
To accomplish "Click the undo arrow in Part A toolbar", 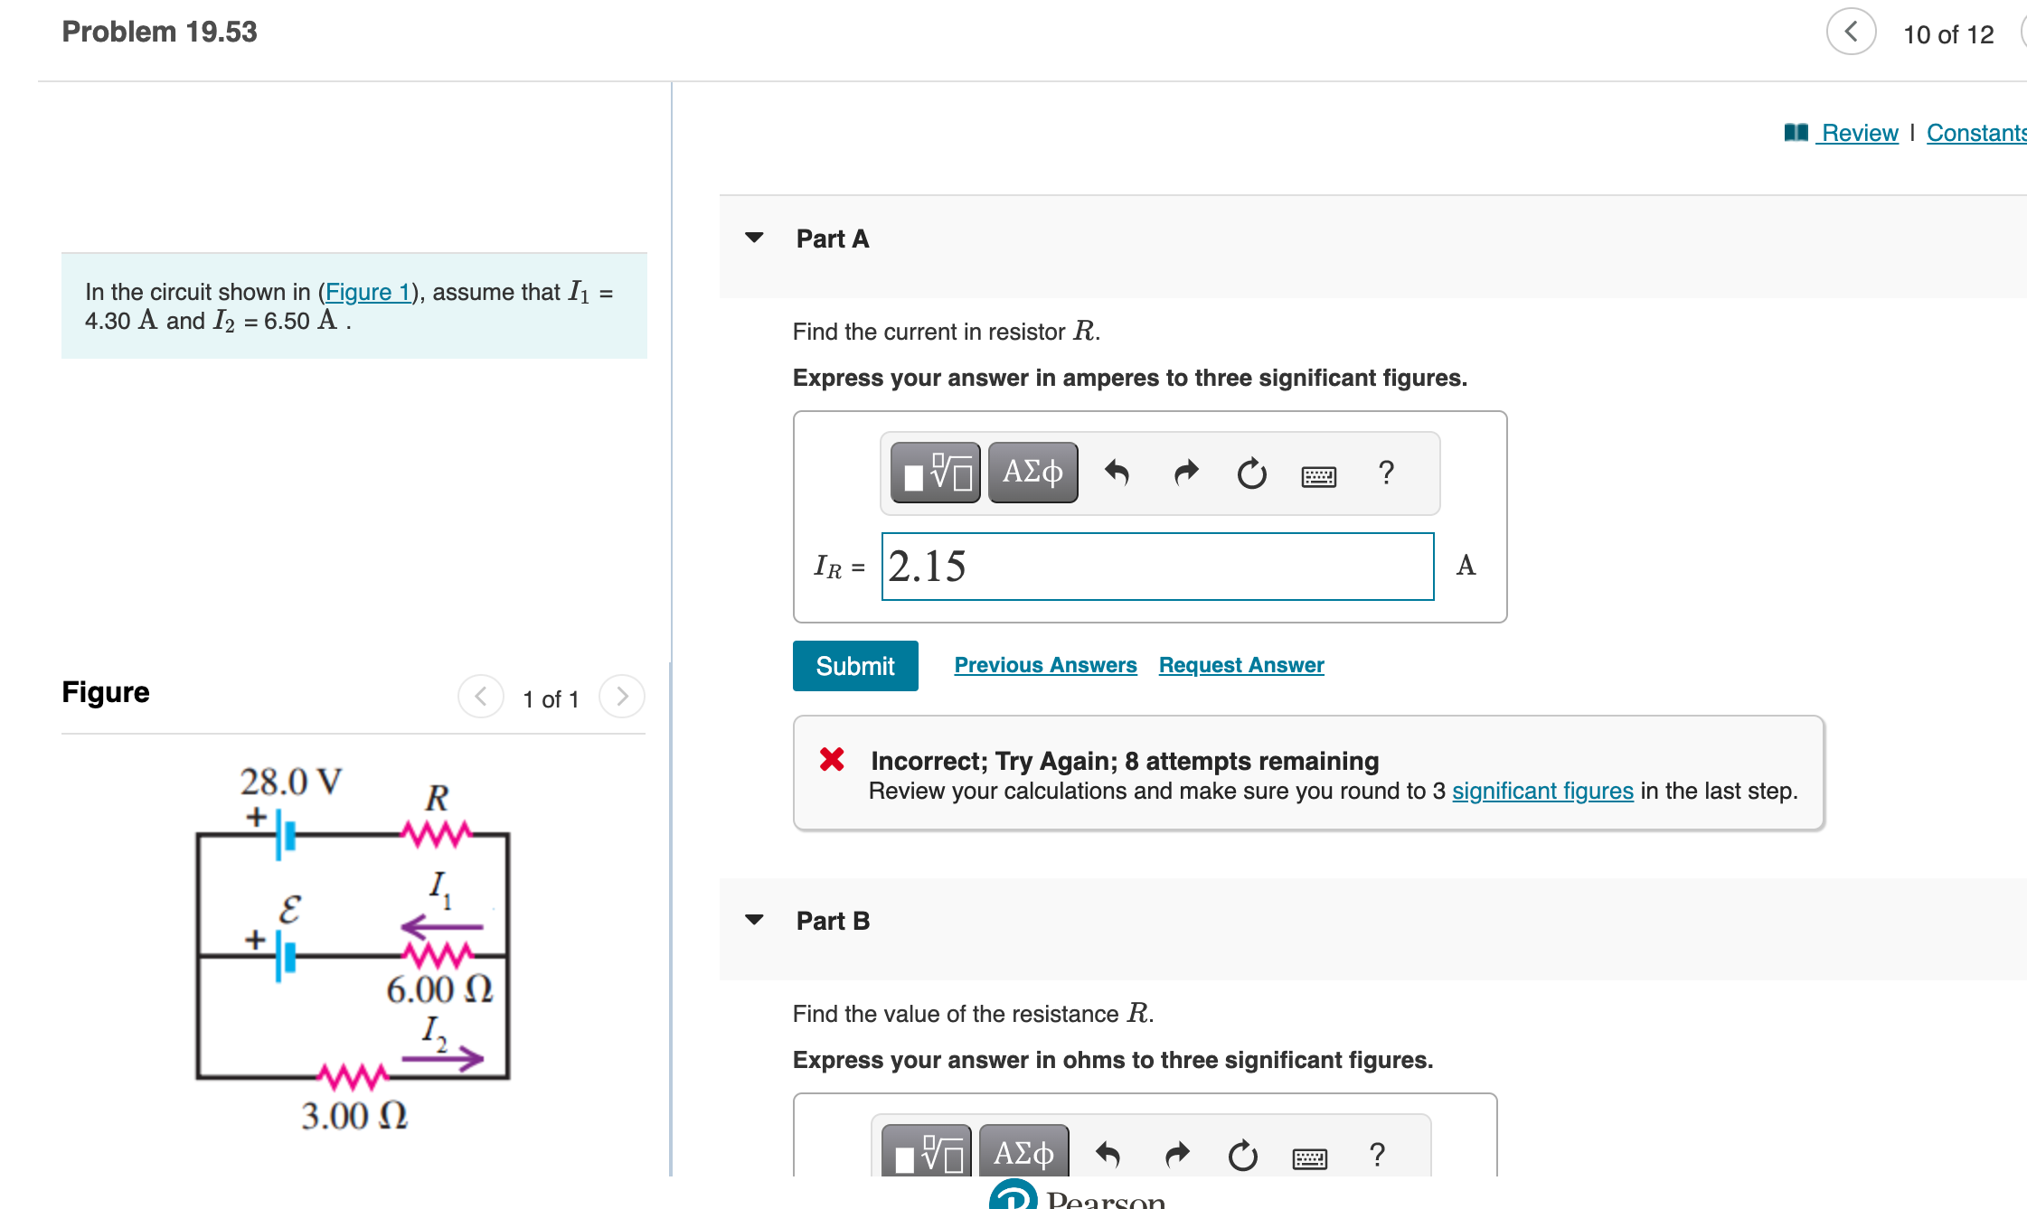I will coord(1117,473).
